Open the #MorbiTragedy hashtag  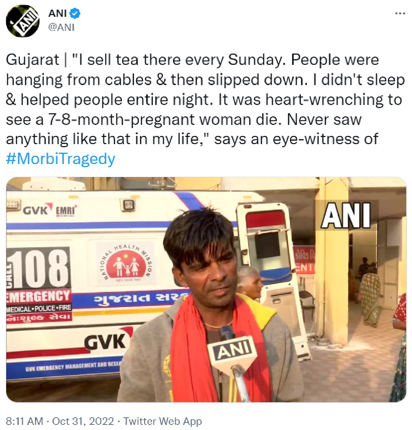(60, 159)
